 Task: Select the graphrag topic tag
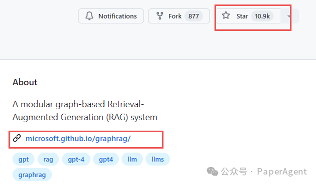tap(32, 175)
